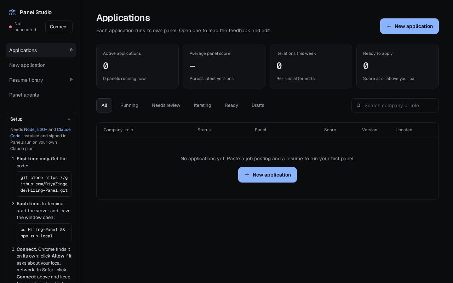
Task: Click the Version column header
Action: click(369, 130)
